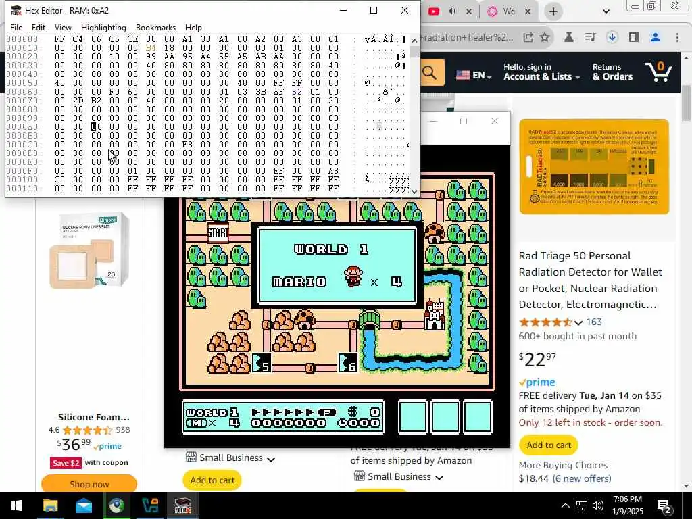692x519 pixels.
Task: Select the highlighted 52 byte in row 000060
Action: (x=297, y=92)
